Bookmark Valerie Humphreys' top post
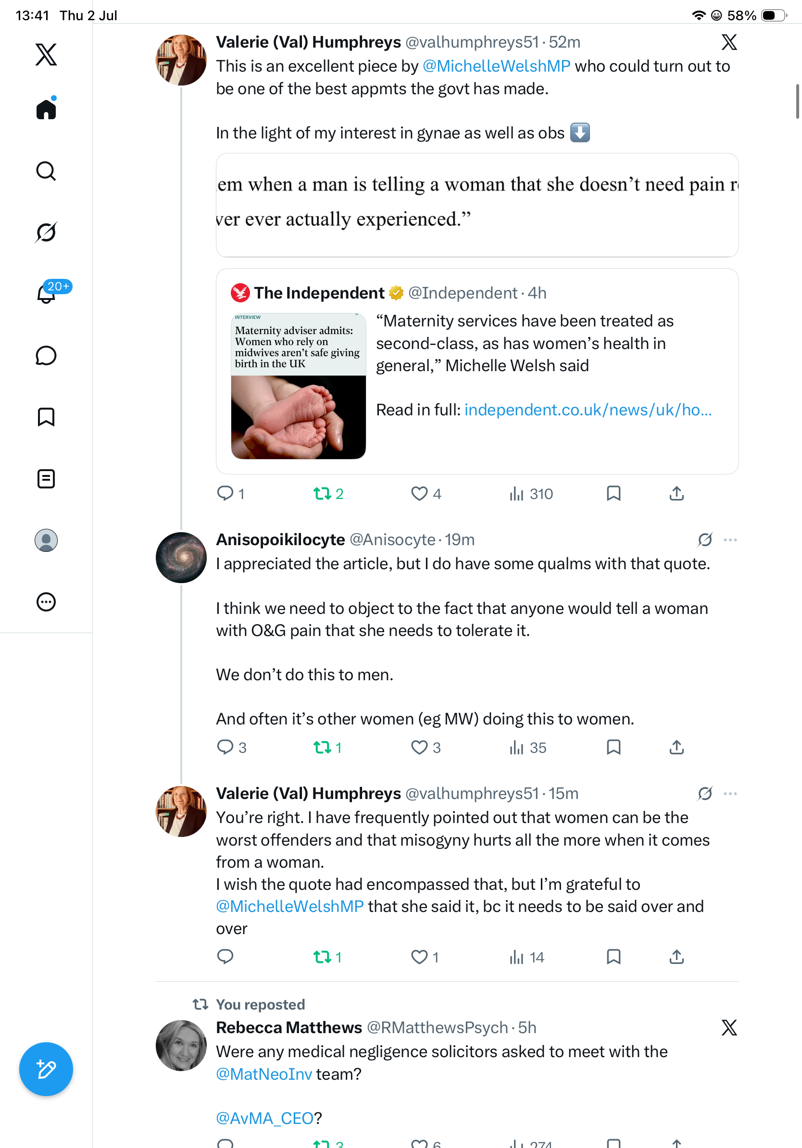802x1148 pixels. tap(614, 494)
